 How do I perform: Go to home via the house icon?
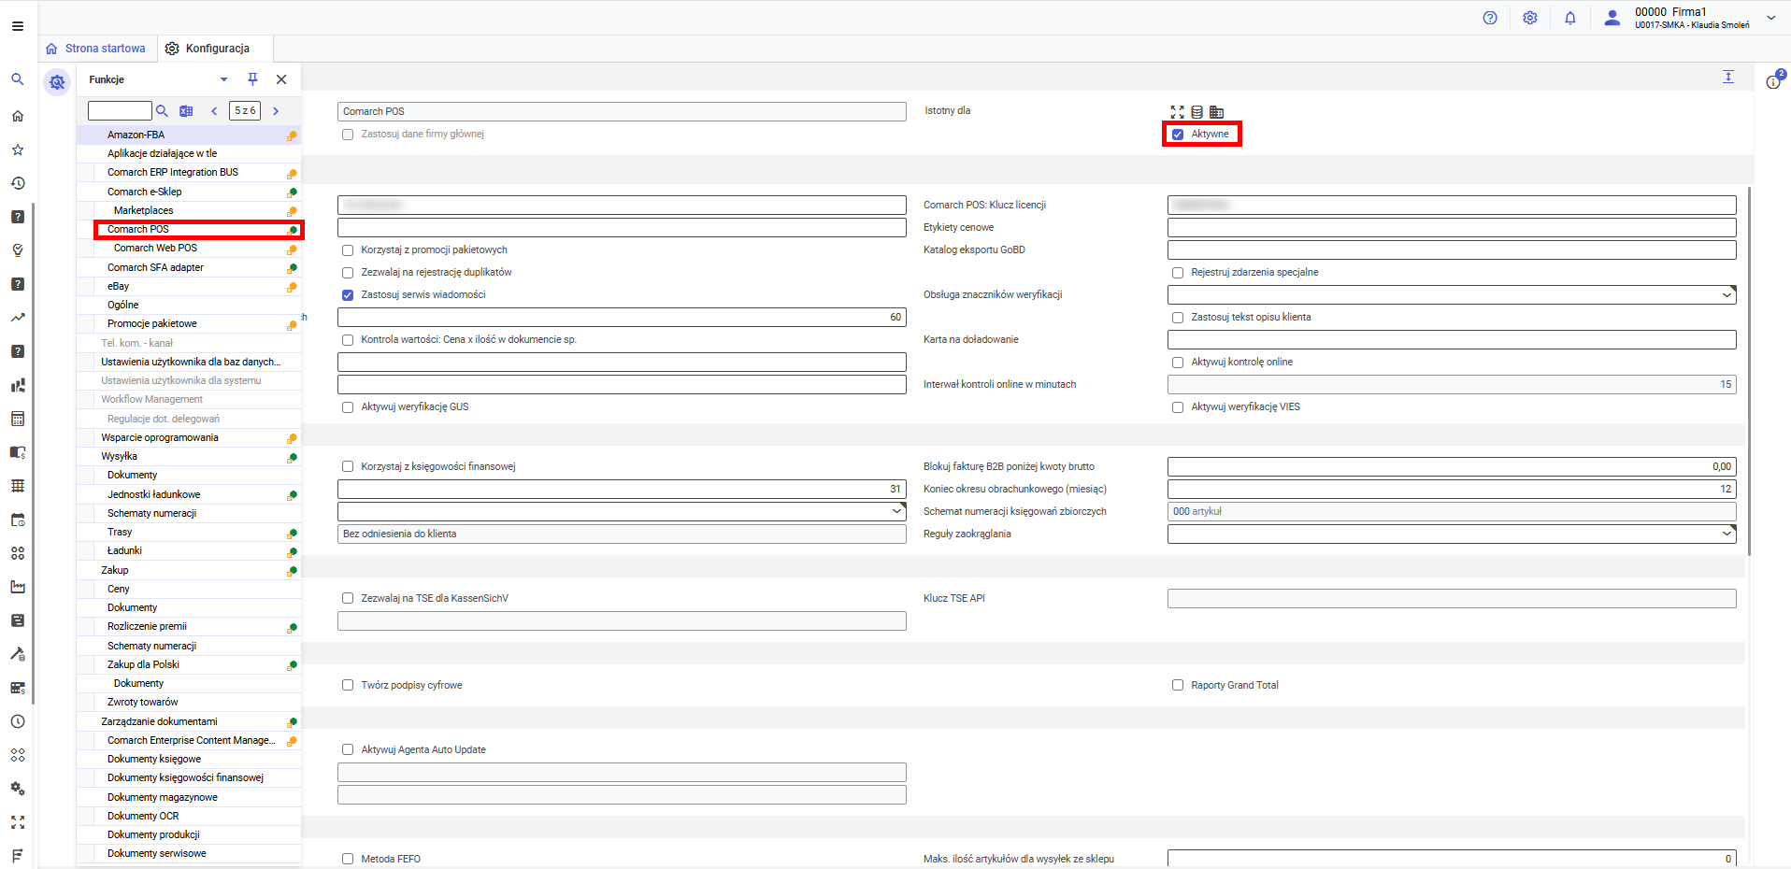click(18, 116)
